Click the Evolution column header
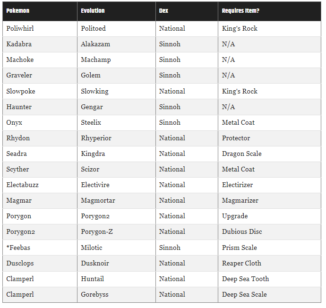326x308 pixels. click(93, 11)
